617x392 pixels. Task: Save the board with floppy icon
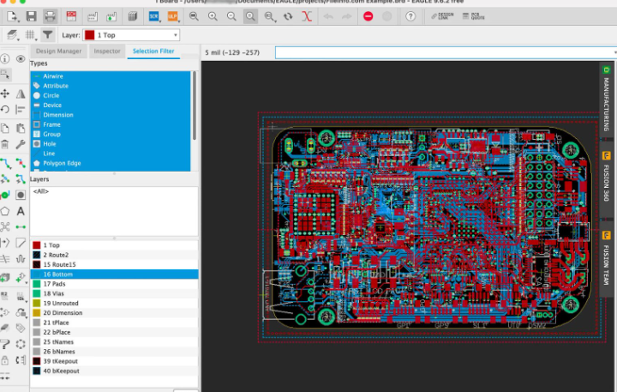[x=31, y=16]
